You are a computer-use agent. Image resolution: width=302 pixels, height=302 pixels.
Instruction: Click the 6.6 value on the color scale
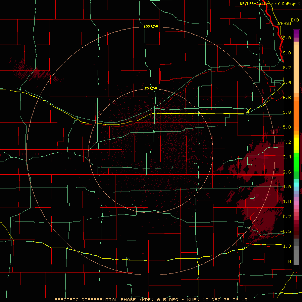pyautogui.click(x=287, y=97)
